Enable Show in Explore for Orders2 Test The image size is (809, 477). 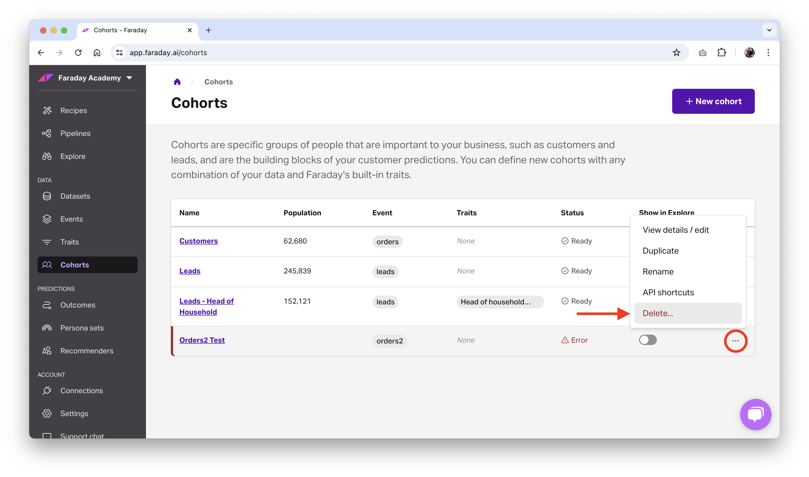(647, 340)
